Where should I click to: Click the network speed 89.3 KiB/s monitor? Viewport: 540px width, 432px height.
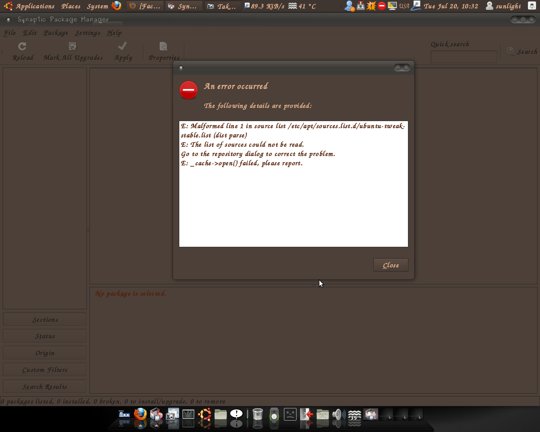pyautogui.click(x=265, y=6)
